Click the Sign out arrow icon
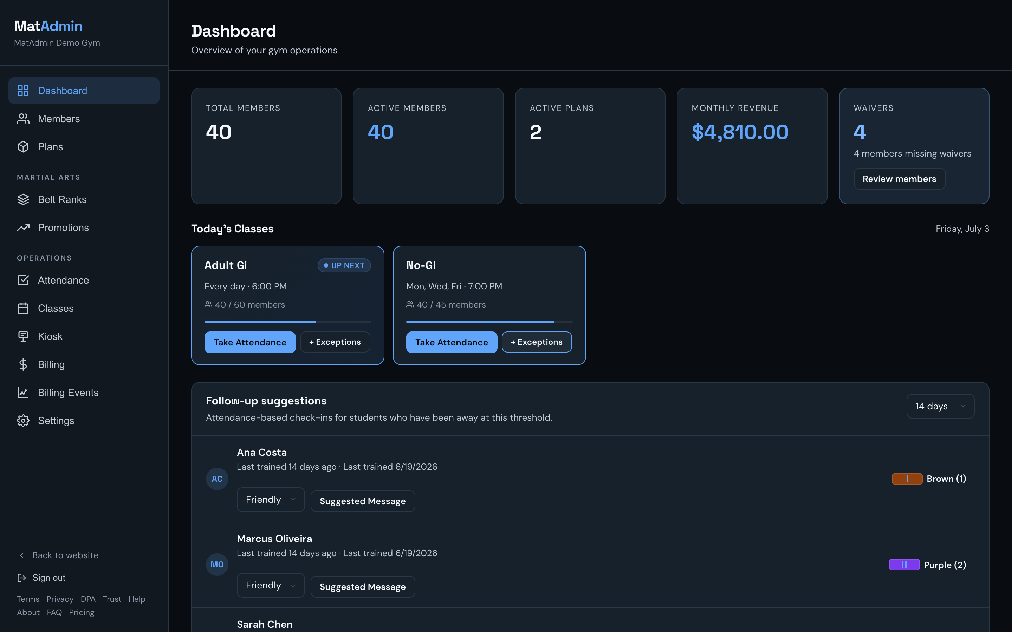 [x=21, y=578]
